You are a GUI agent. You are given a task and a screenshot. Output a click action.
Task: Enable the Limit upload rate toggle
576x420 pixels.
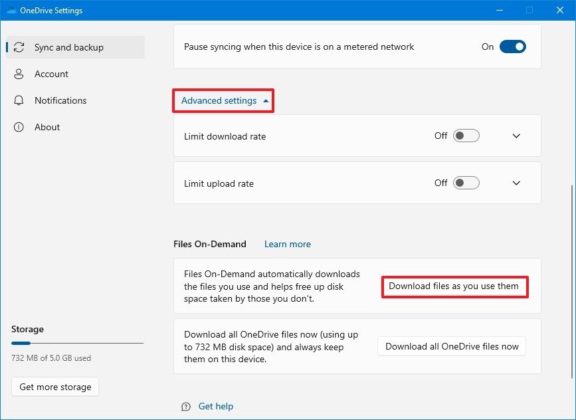pos(466,183)
